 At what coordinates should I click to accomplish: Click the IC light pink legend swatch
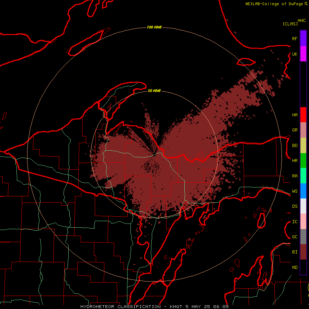point(303,221)
